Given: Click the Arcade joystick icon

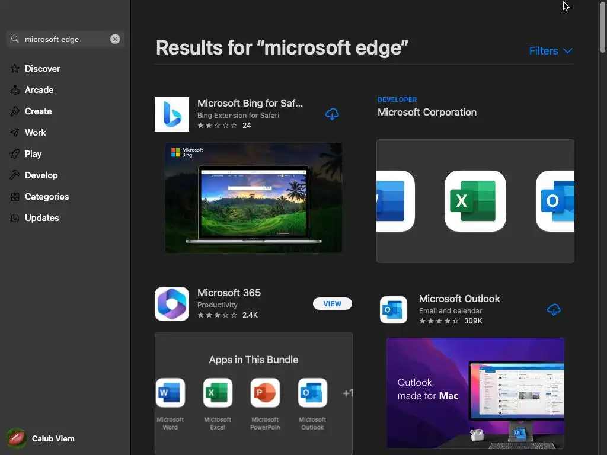Looking at the screenshot, I should [x=15, y=90].
